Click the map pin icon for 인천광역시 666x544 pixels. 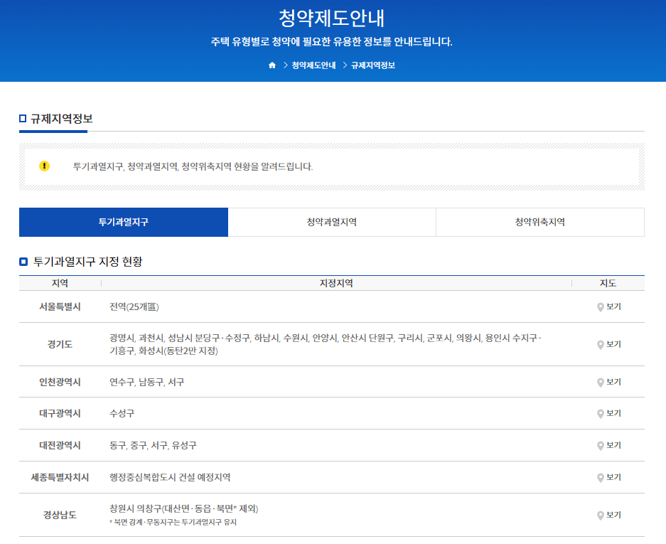click(600, 383)
